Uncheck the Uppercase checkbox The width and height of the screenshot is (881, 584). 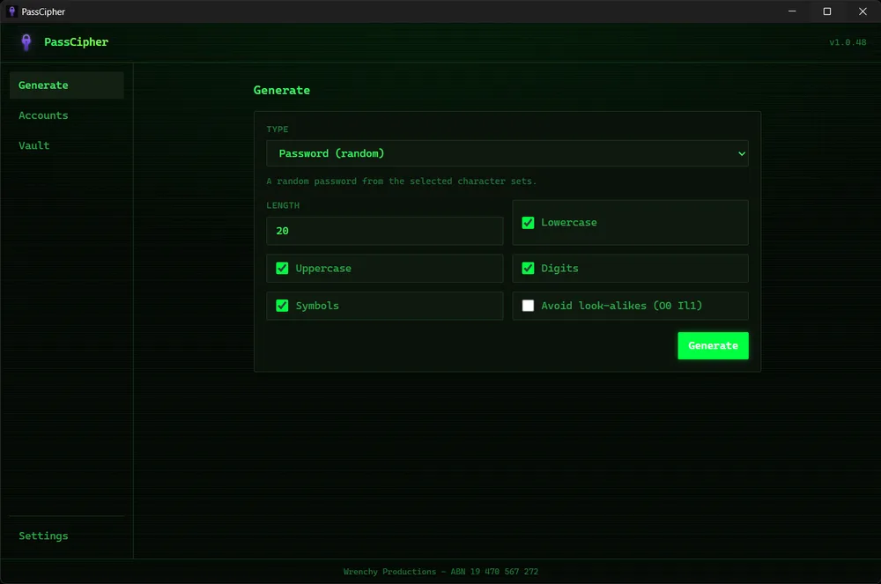(282, 269)
